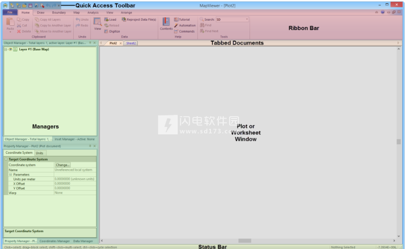This screenshot has height=249, width=405.
Task: Open the Paste dropdown arrow
Action: tap(10, 32)
